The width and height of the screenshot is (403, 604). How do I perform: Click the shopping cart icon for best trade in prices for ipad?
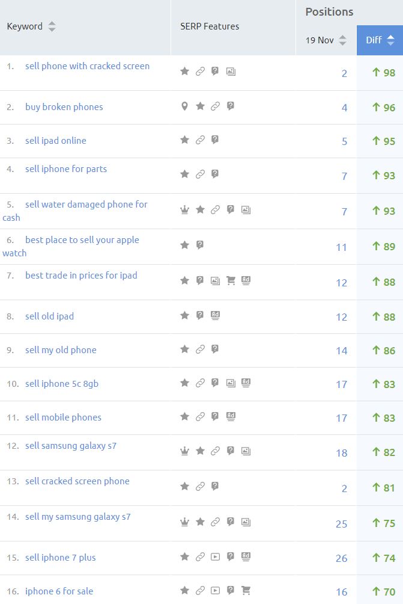tap(231, 280)
